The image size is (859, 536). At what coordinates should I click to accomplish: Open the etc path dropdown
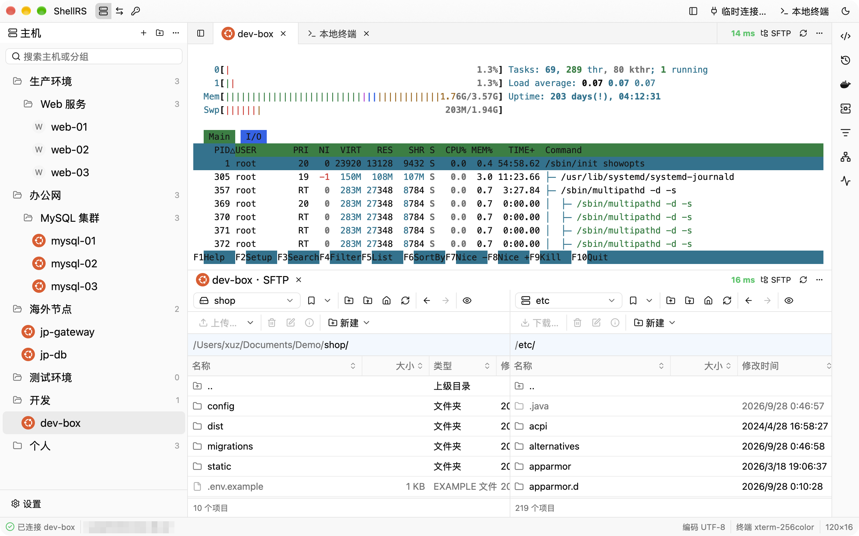click(568, 300)
